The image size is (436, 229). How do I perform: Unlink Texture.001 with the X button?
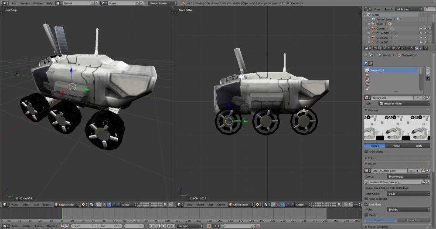pyautogui.click(x=428, y=98)
